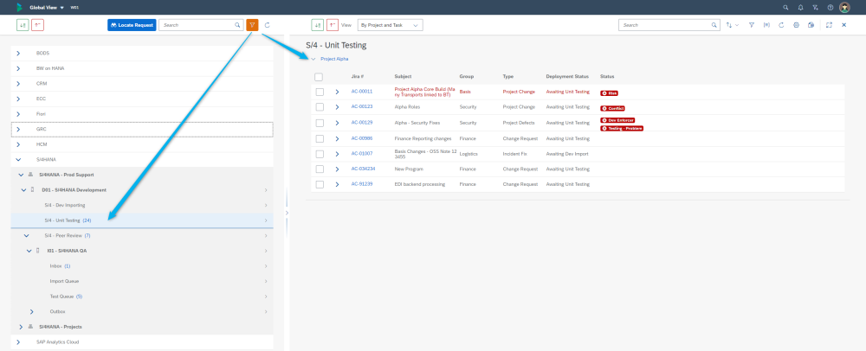Enter full screen for Unit Testing panel
Screen dimensions: 866x351
pos(829,25)
